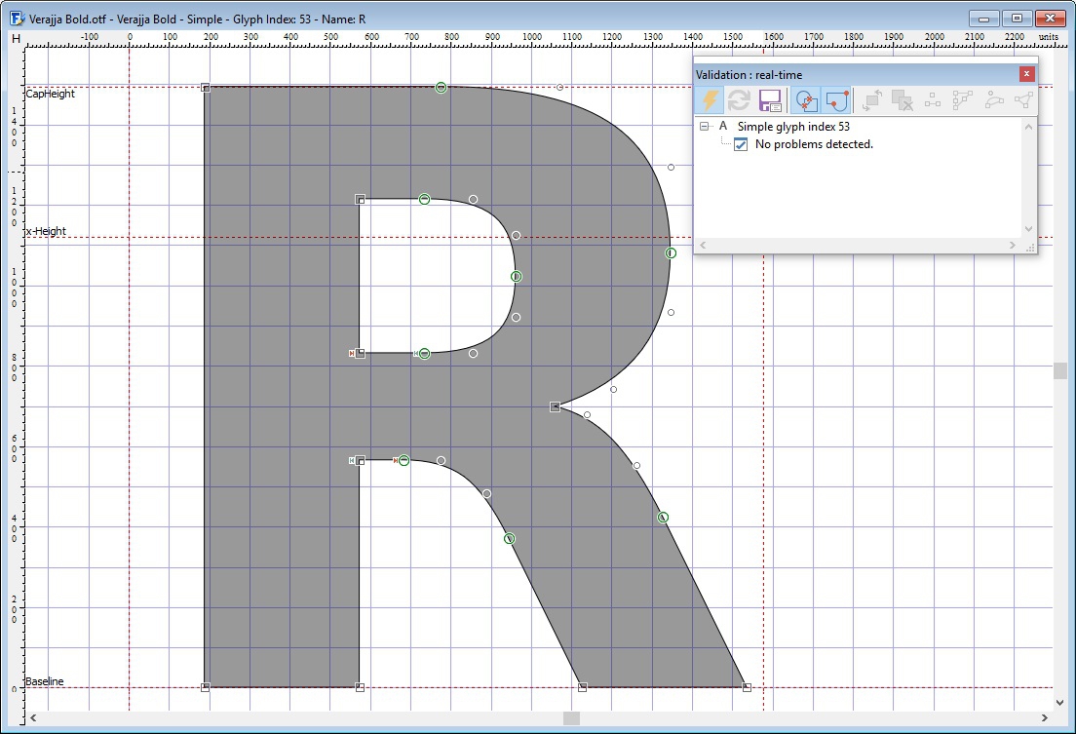Viewport: 1076px width, 734px height.
Task: Select the 'Simple glyph index 53' tree item
Action: pos(793,127)
